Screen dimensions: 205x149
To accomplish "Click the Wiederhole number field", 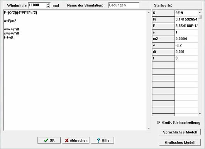I will 37,5.
